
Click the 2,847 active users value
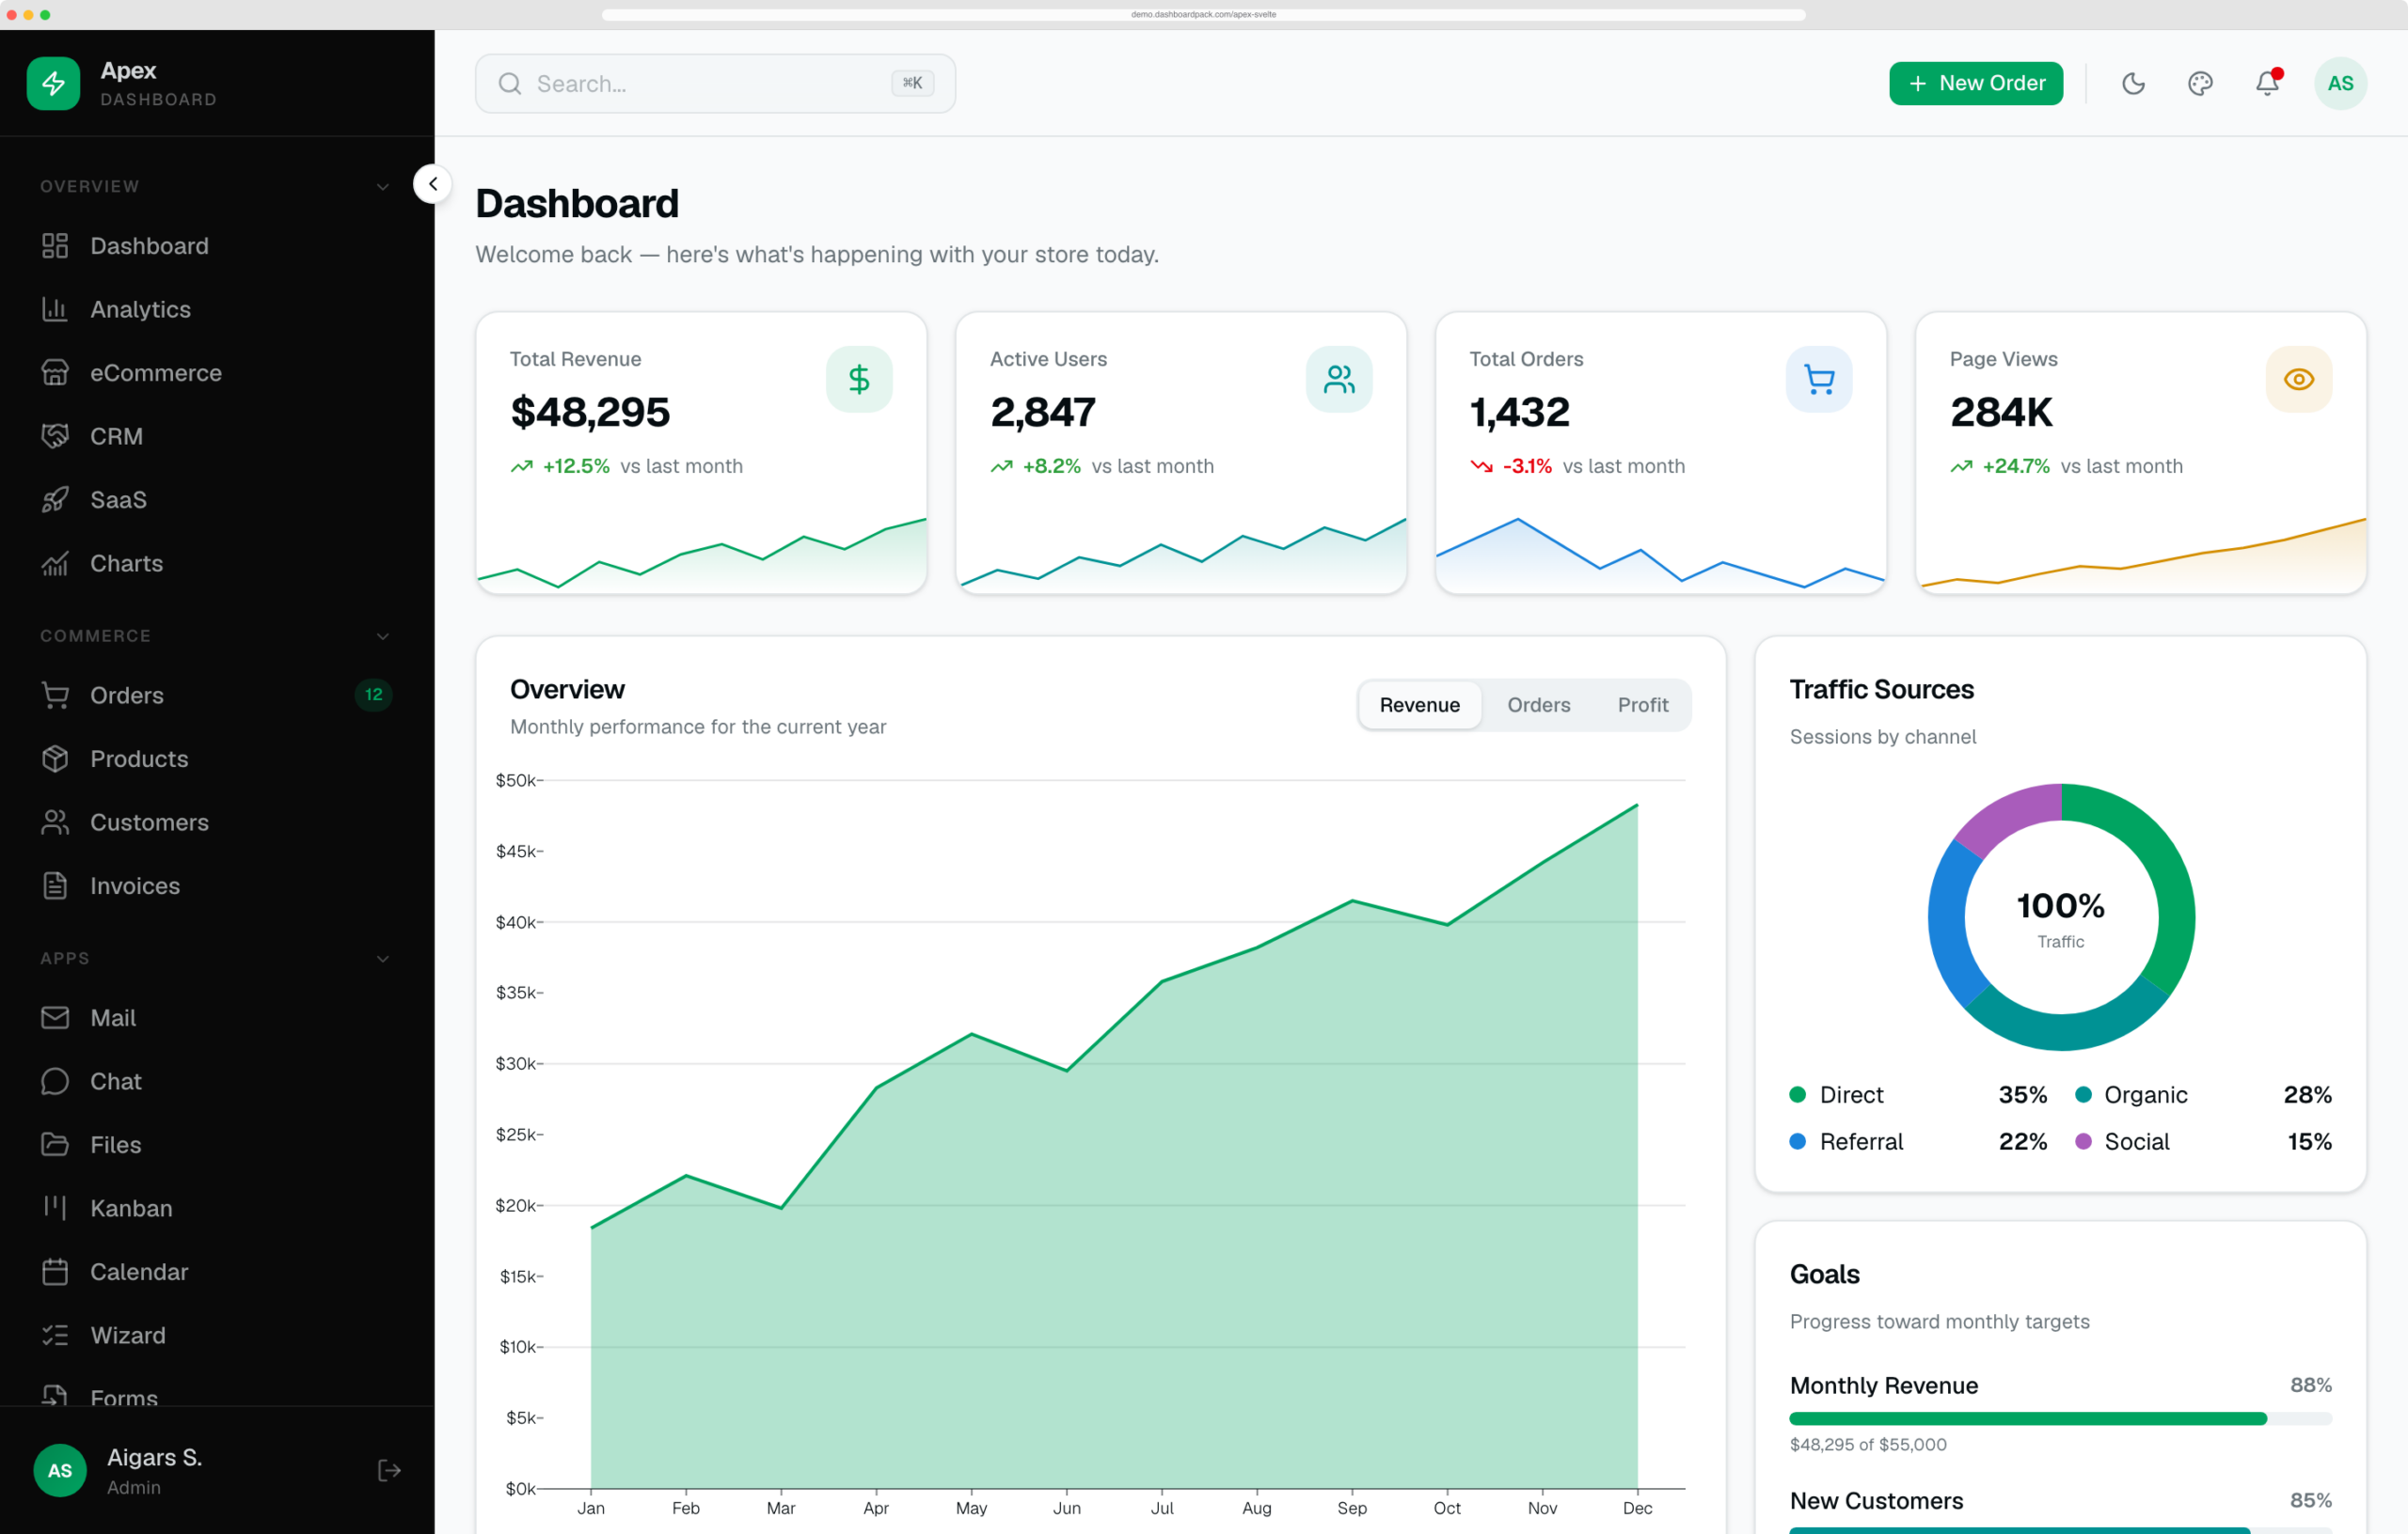point(1043,412)
